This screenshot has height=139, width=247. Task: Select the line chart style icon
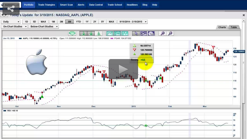pos(110,33)
